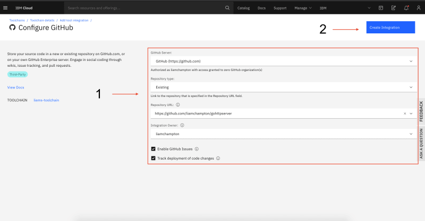Open the user profile avatar icon

(419, 8)
